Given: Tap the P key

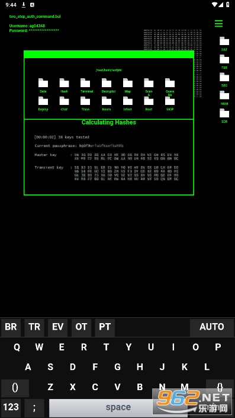Looking at the screenshot, I should click(x=218, y=347).
